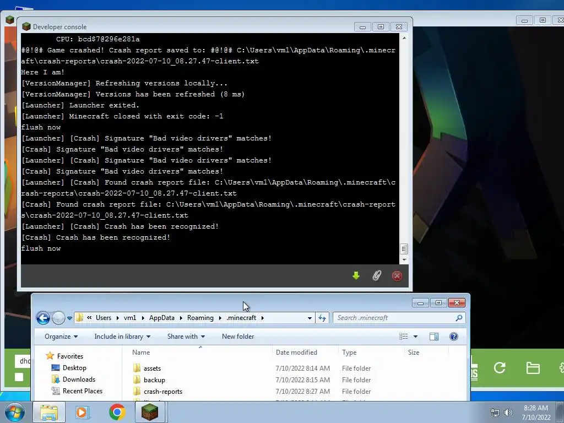Expand the arrow after AppData breadcrumb

point(181,318)
